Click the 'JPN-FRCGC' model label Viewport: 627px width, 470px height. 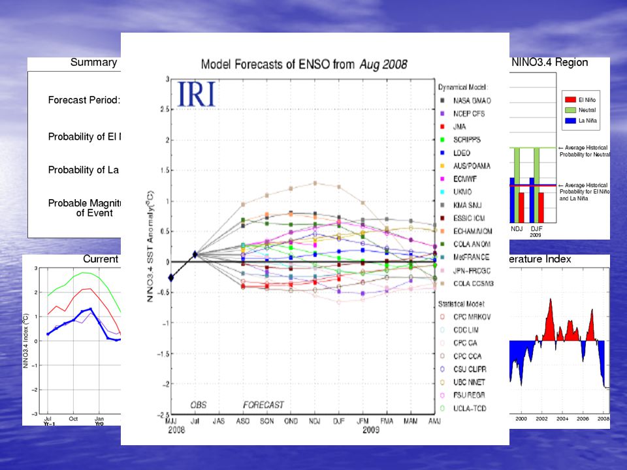pos(472,270)
